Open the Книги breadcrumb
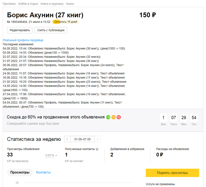The width and height of the screenshot is (206, 187). click(70, 4)
